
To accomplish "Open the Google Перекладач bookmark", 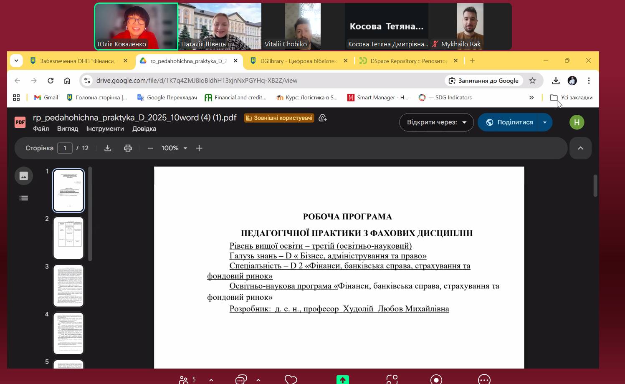I will 167,97.
